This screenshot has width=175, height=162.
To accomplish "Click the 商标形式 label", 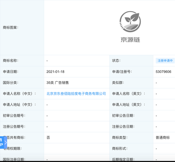I will tap(120, 149).
